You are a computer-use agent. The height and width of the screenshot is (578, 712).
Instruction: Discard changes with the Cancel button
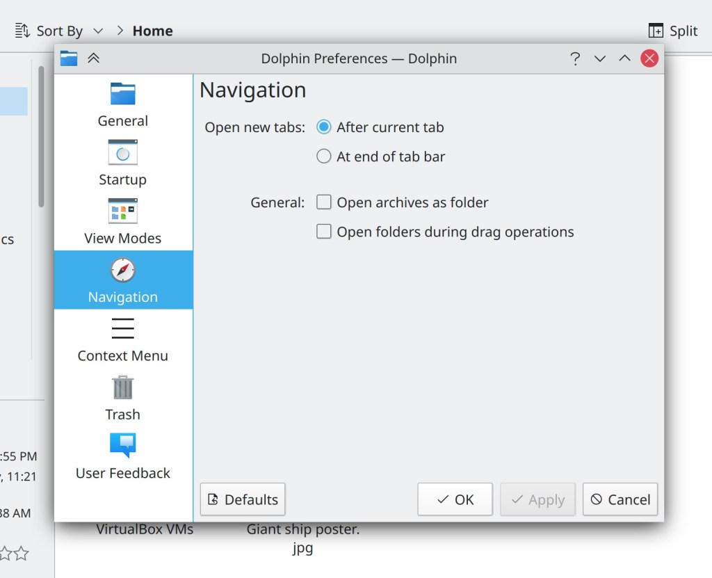point(620,499)
